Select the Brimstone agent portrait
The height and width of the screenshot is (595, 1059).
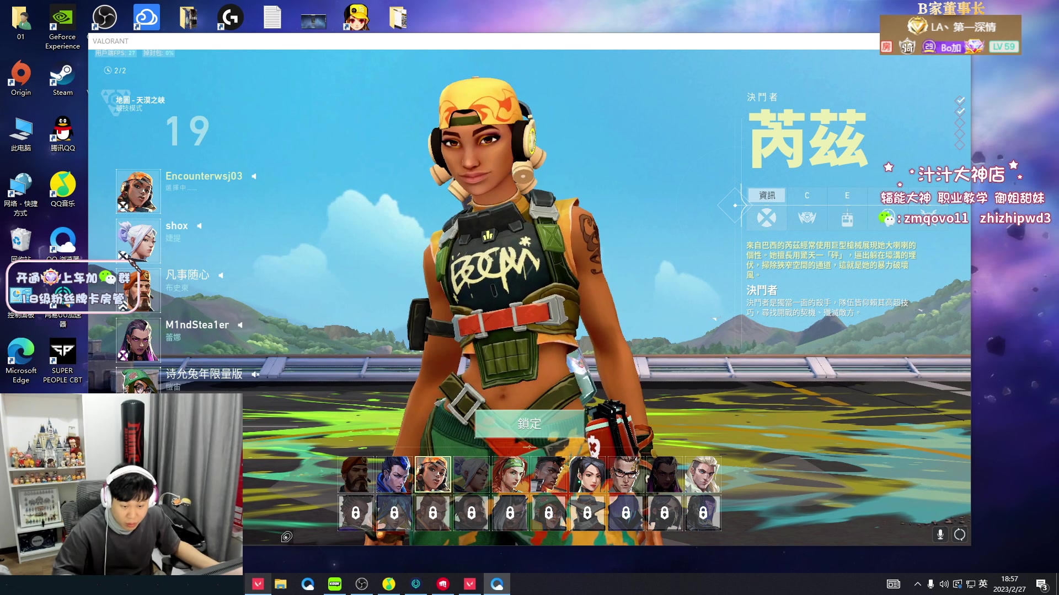click(356, 474)
